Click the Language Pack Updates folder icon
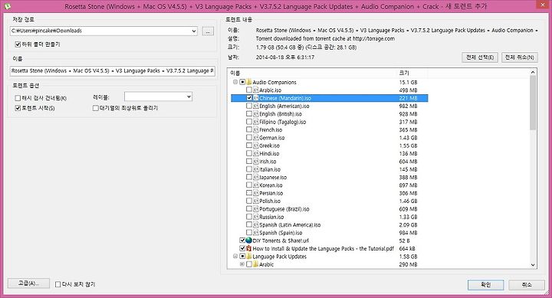Viewport: 552px width, 298px height. tap(249, 257)
